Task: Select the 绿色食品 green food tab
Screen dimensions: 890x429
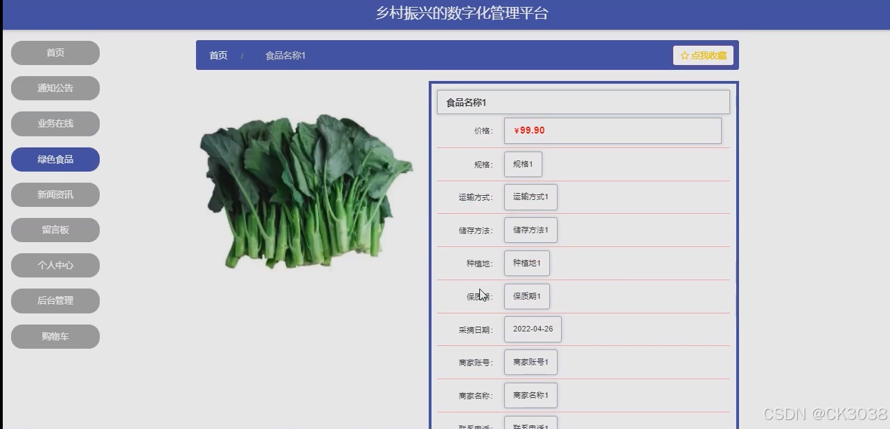Action: tap(55, 159)
